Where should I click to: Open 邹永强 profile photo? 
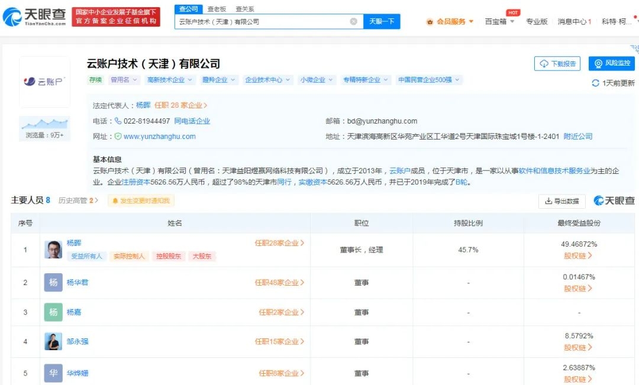pyautogui.click(x=53, y=341)
